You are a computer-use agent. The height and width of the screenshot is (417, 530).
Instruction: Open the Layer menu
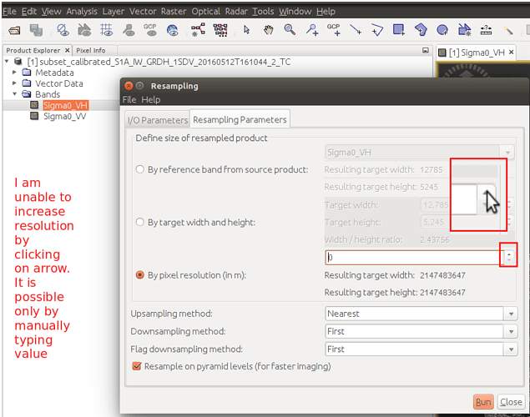click(x=114, y=12)
